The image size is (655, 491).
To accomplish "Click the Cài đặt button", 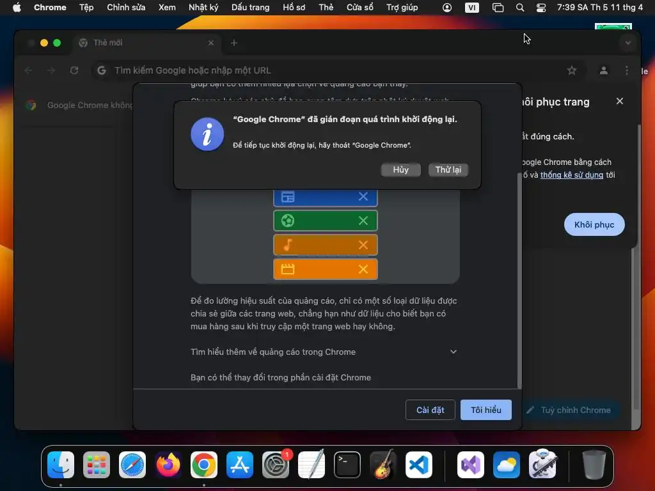I will [x=430, y=410].
